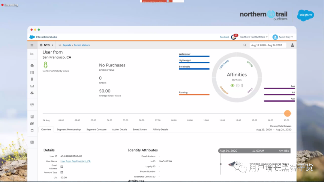Click the Reports breadcrumb link
This screenshot has width=324, height=182.
pyautogui.click(x=67, y=45)
